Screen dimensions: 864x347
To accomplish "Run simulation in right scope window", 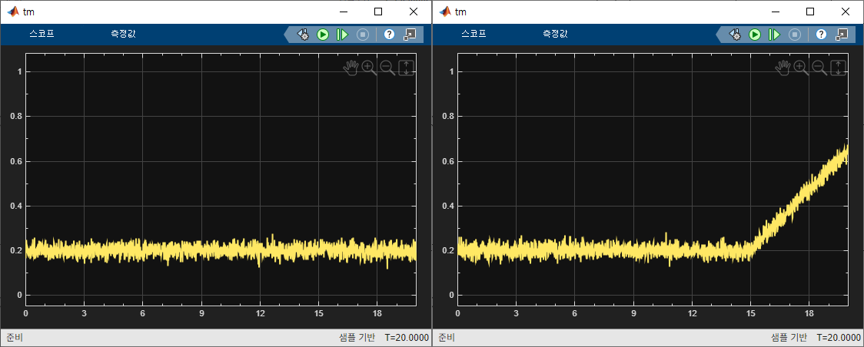I will (x=755, y=35).
